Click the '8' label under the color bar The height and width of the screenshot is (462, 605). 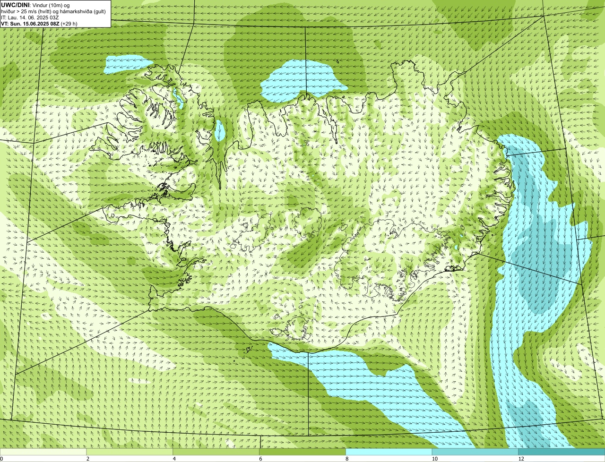click(347, 459)
